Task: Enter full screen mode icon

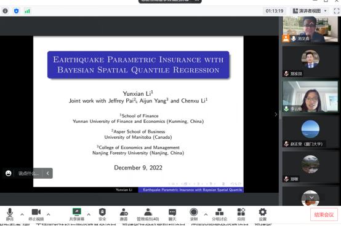Action: pyautogui.click(x=337, y=11)
